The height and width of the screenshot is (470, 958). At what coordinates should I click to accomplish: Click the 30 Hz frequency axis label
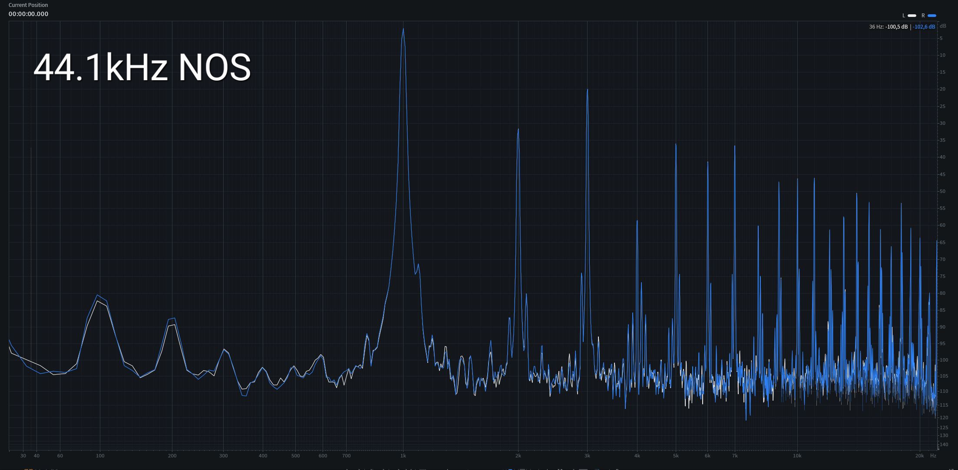point(23,456)
